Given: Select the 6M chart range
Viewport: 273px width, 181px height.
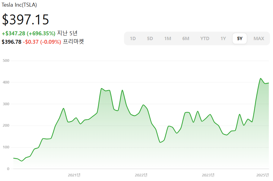Looking at the screenshot, I should (x=186, y=39).
